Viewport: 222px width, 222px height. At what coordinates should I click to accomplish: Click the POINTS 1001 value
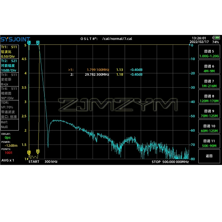tap(9, 153)
